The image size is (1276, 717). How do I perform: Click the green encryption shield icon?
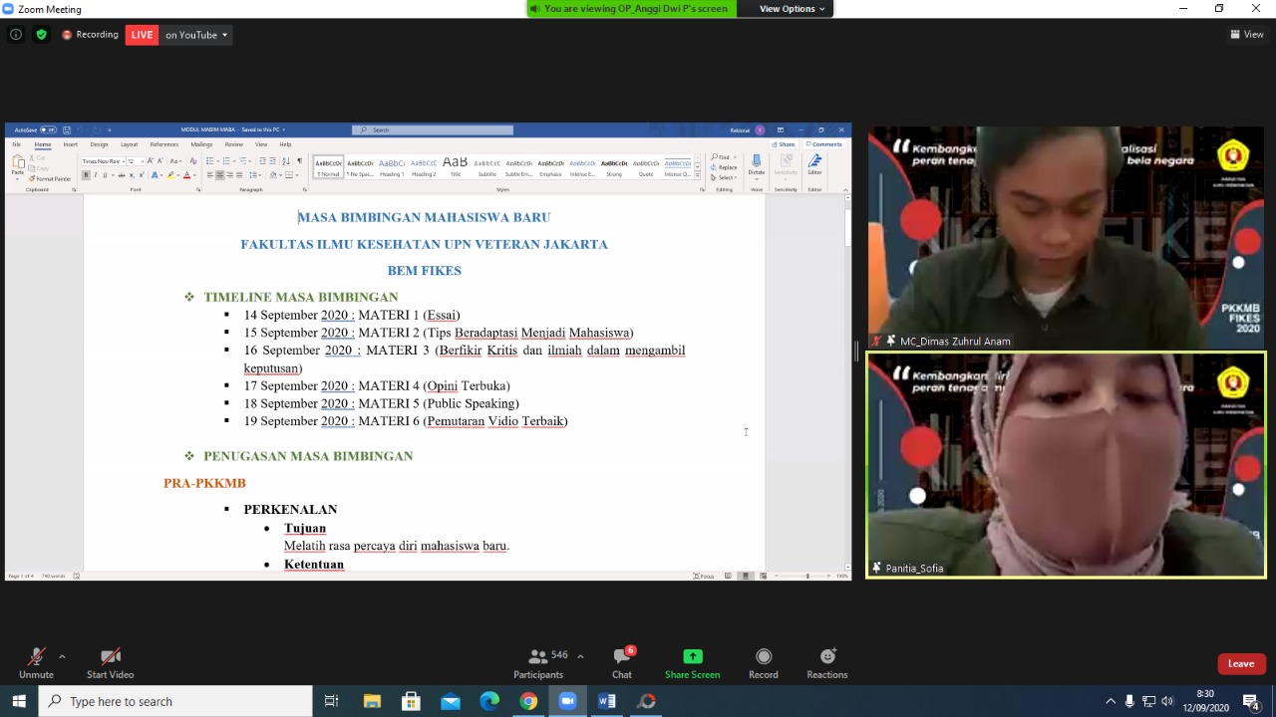click(x=41, y=35)
